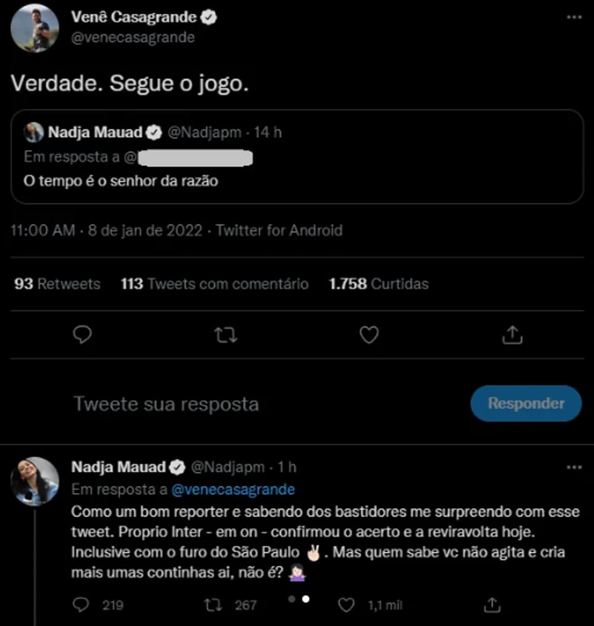This screenshot has width=594, height=626.
Task: Open more options on Nadja Mauad's reply
Action: click(573, 467)
